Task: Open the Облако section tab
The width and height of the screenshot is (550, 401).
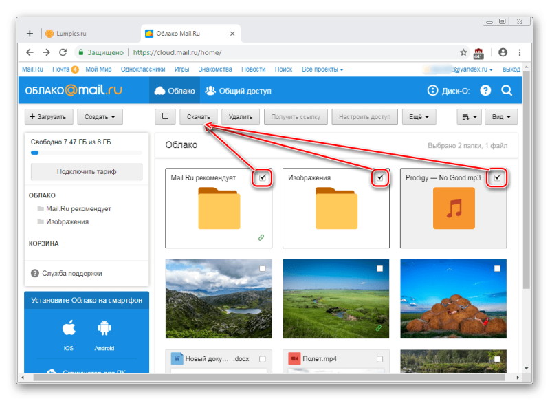Action: click(x=175, y=91)
